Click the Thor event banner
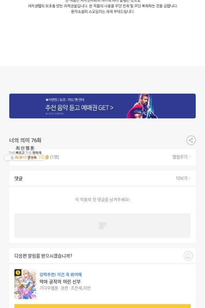This screenshot has width=205, height=308. (102, 106)
